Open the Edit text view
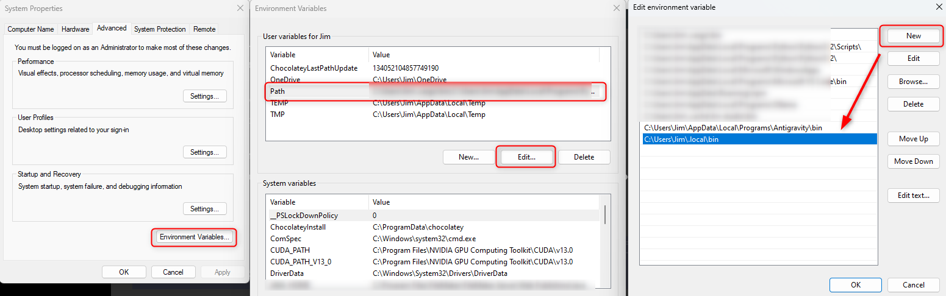946x296 pixels. click(913, 196)
